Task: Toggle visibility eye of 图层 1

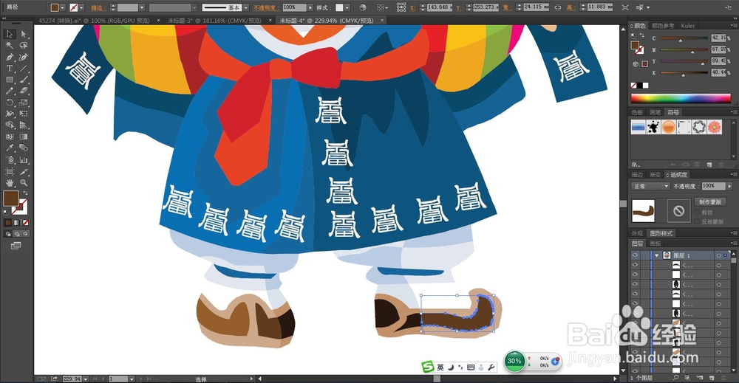Action: (635, 255)
